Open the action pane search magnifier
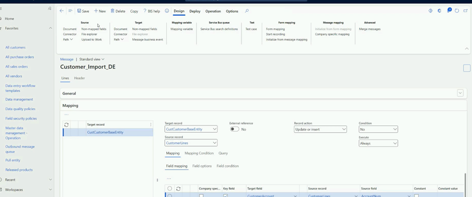 (x=247, y=11)
